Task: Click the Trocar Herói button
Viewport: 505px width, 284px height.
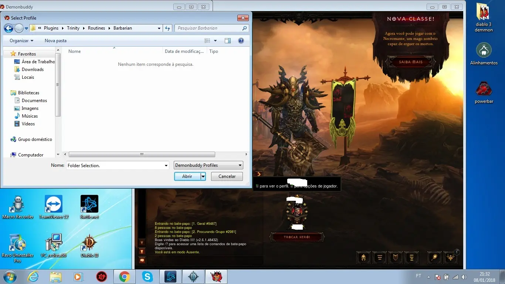Action: 297,237
